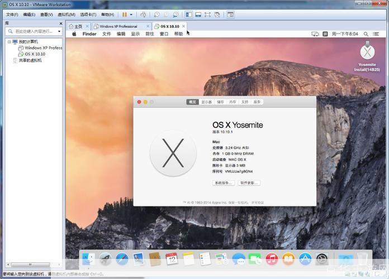Open Messages from the dock
The height and width of the screenshot is (279, 389).
[239, 259]
